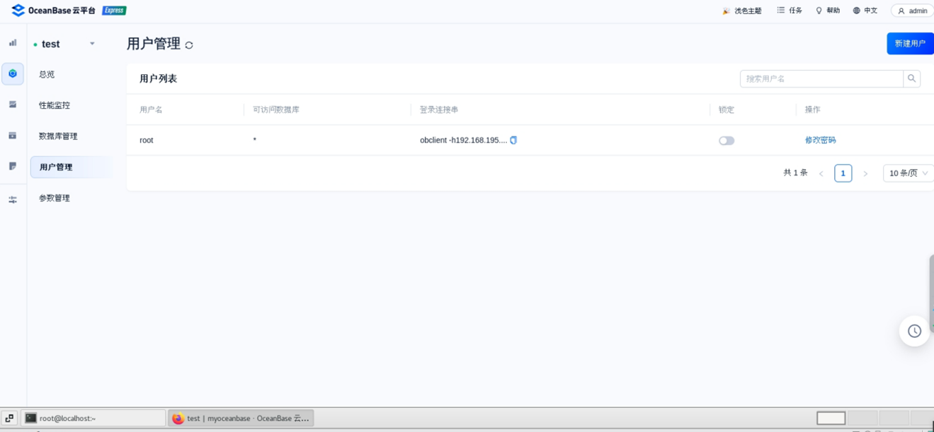This screenshot has width=934, height=432.
Task: Click the 可访问数据库 column header
Action: click(x=276, y=110)
